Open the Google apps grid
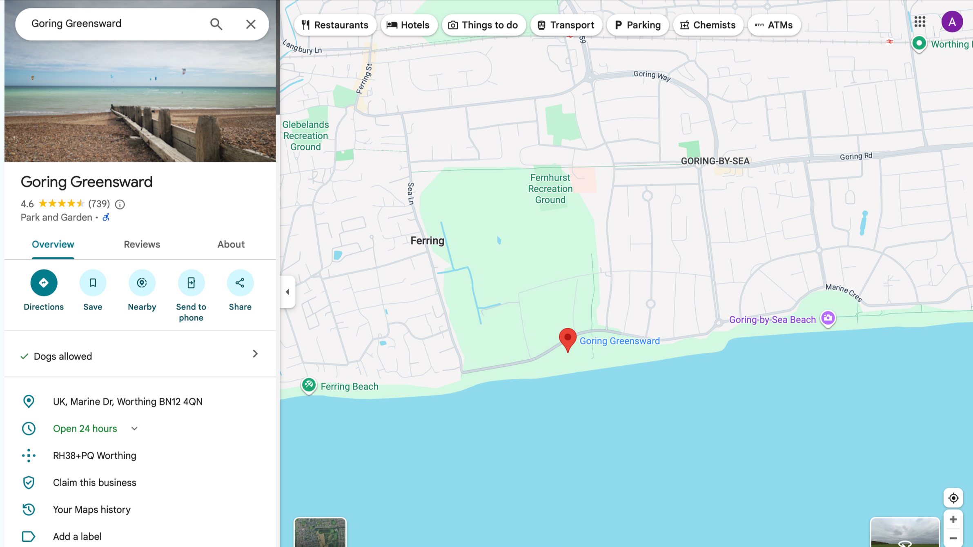Image resolution: width=973 pixels, height=547 pixels. pos(920,22)
